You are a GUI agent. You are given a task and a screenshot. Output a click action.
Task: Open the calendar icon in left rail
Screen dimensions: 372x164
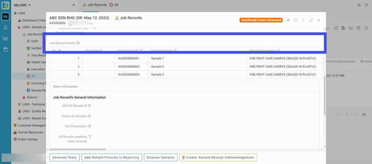pyautogui.click(x=5, y=49)
